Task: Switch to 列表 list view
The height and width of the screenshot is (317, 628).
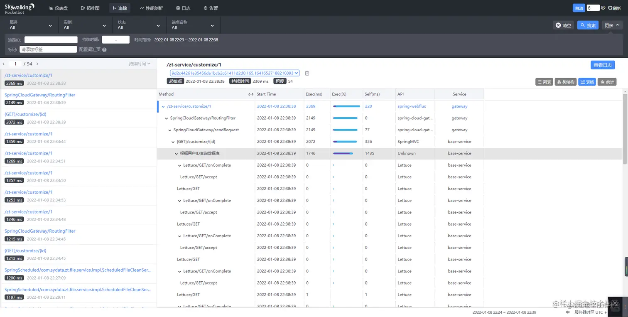Action: click(x=544, y=82)
